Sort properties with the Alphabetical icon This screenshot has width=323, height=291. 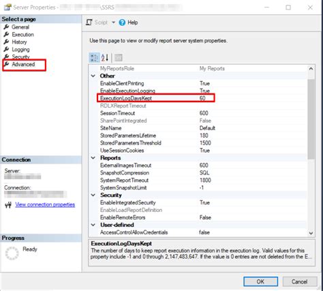(105, 58)
